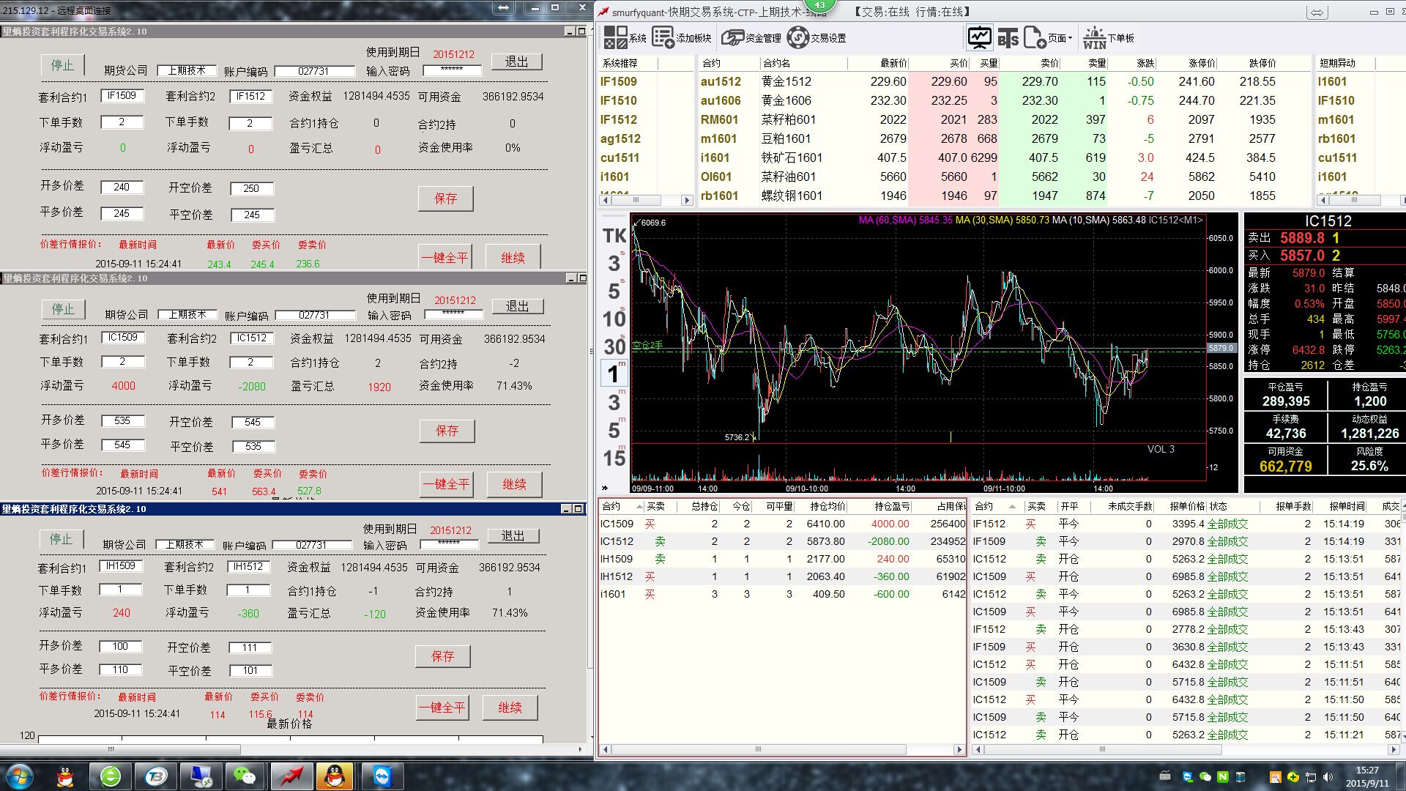
Task: Click 开多价差 field showing 535
Action: coord(122,421)
